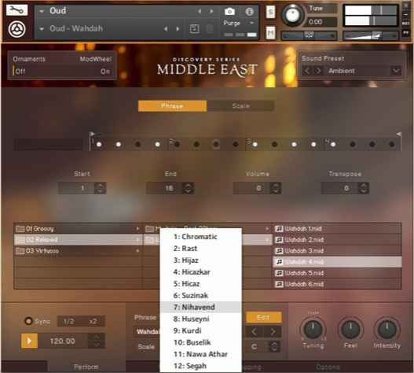Increase the Start value stepper
Screen dimensions: 414x373
tap(101, 185)
